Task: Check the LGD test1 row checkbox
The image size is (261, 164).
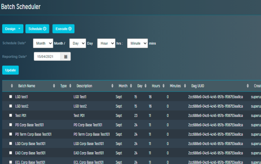Action: pyautogui.click(x=11, y=97)
